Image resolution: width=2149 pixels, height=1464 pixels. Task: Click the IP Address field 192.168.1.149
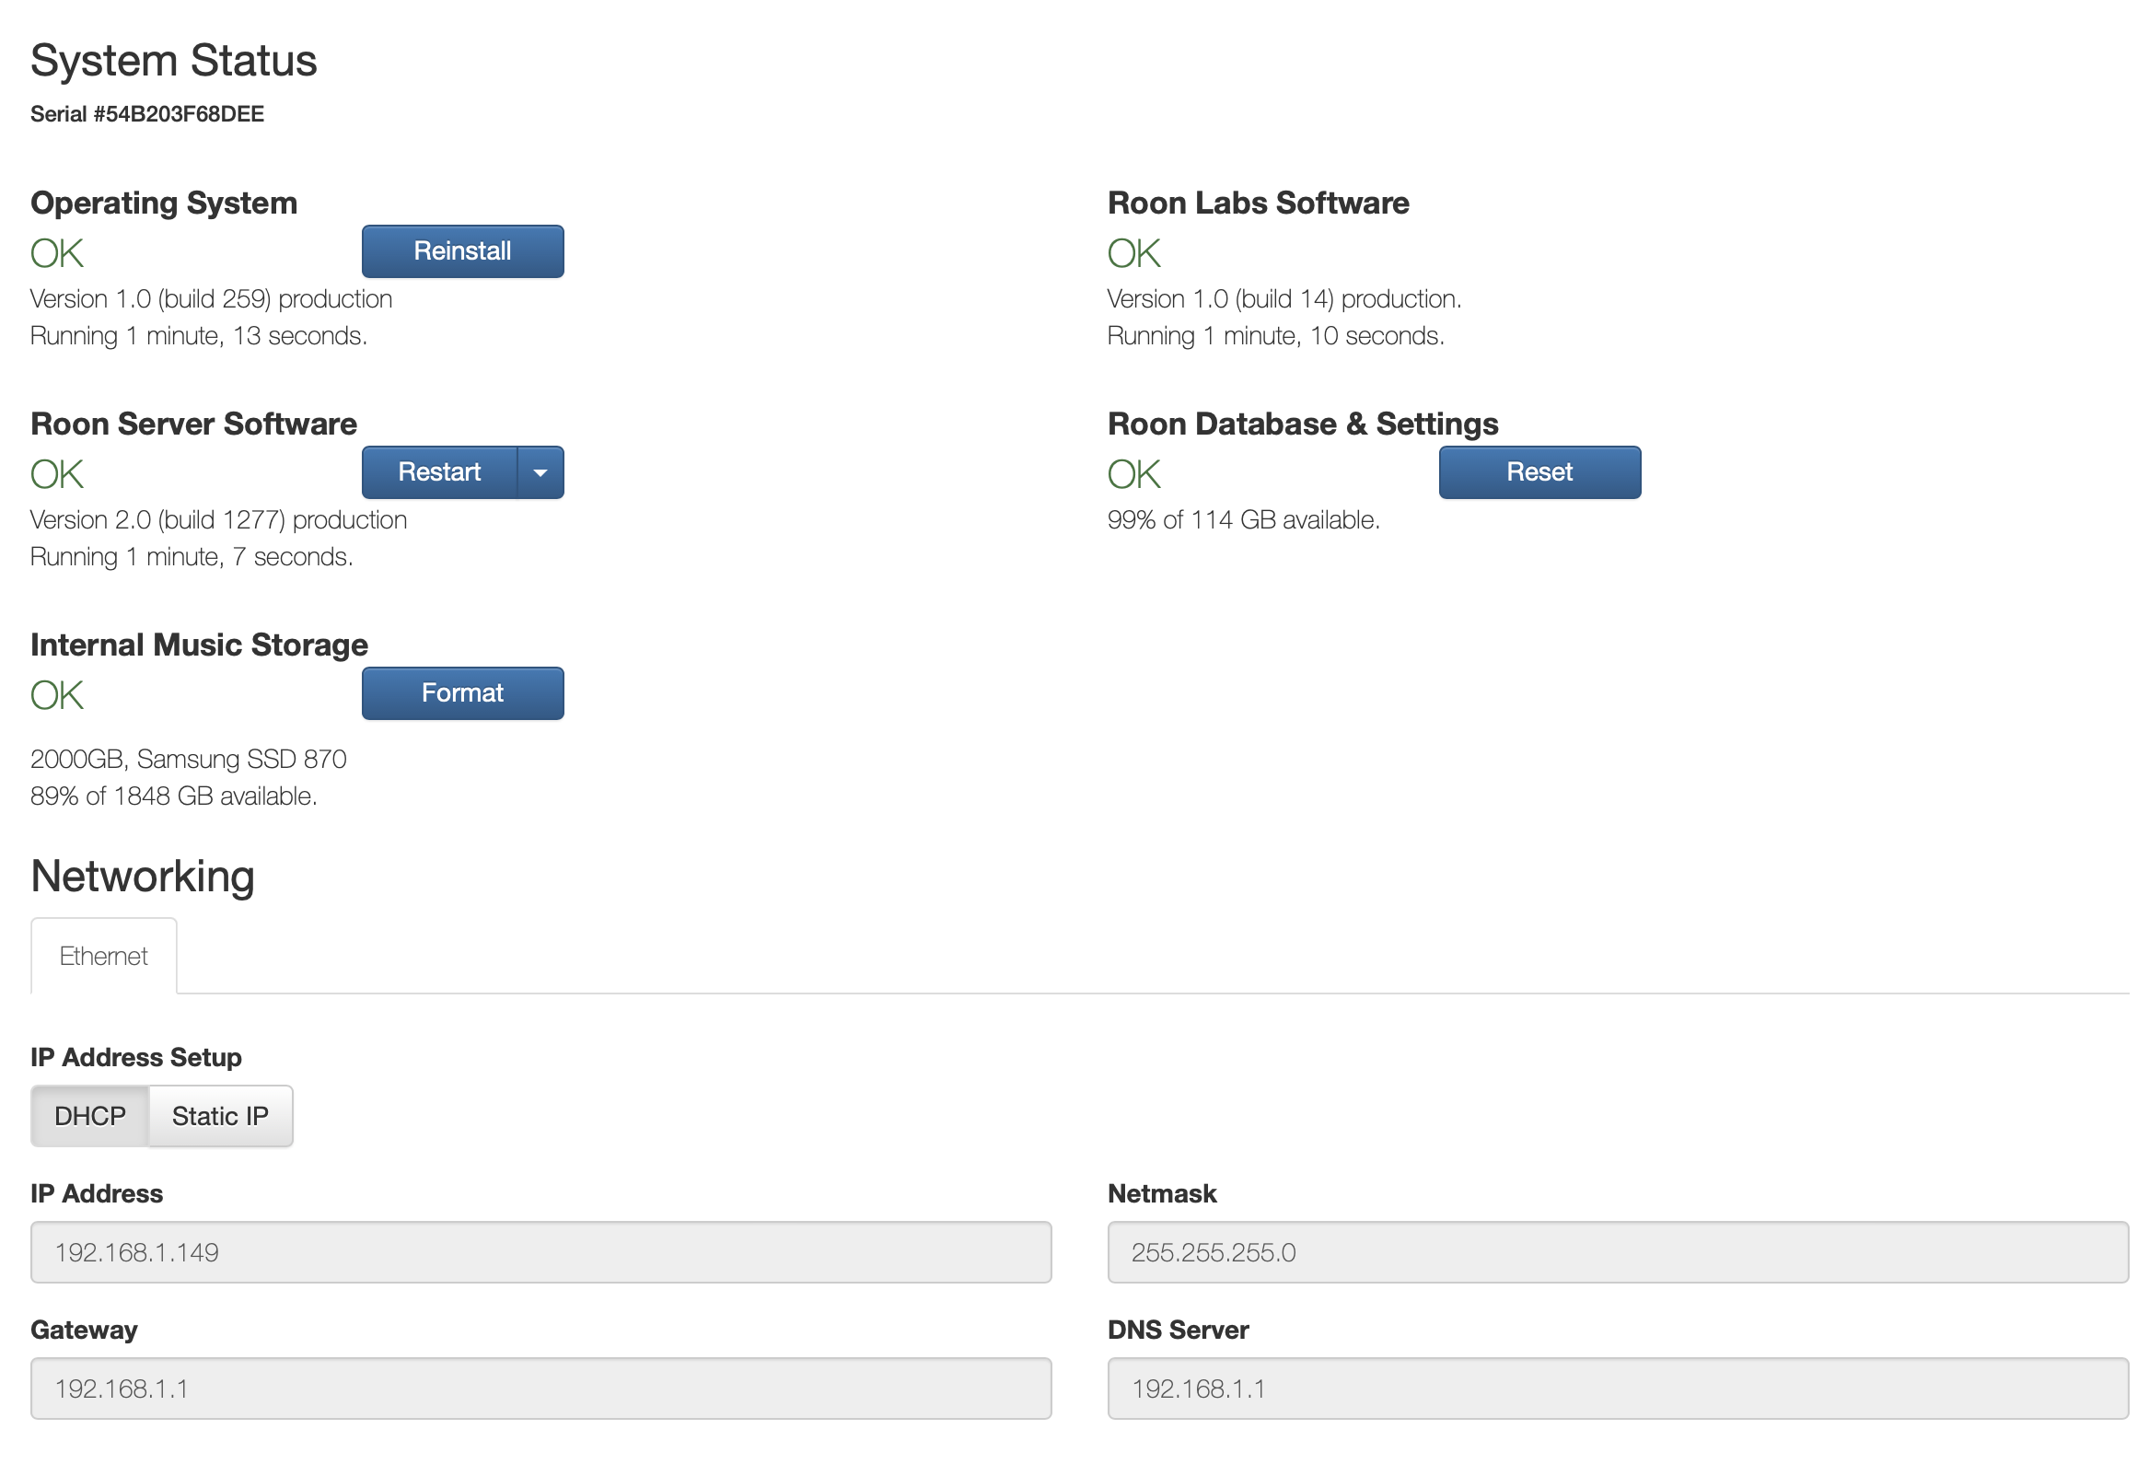540,1251
